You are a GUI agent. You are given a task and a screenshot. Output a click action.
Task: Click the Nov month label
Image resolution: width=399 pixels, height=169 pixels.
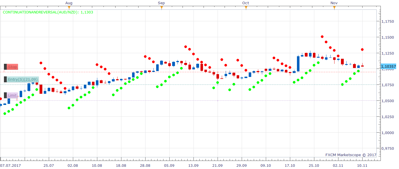pos(334,3)
